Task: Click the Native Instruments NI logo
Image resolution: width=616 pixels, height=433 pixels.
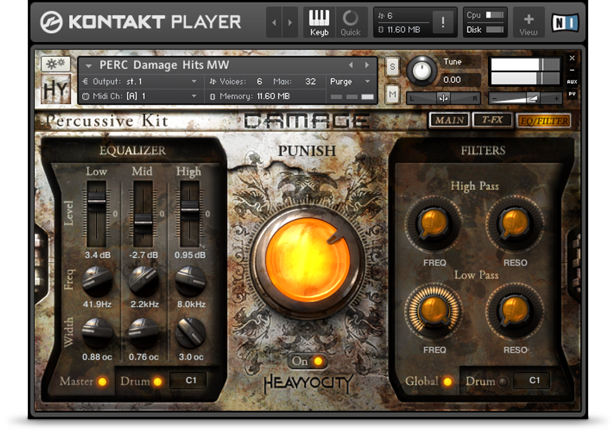Action: point(565,22)
